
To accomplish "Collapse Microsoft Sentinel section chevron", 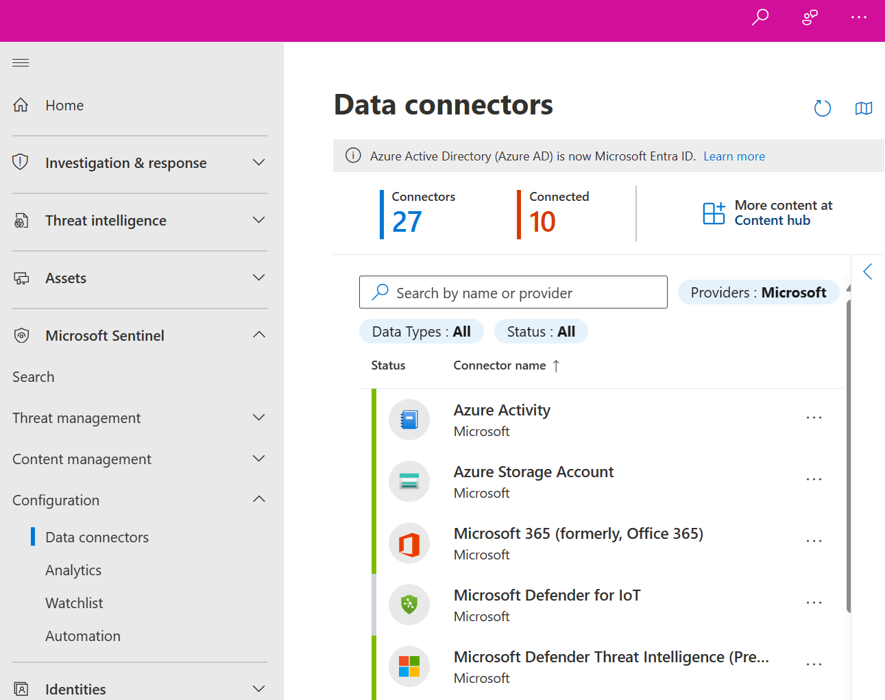I will [258, 335].
